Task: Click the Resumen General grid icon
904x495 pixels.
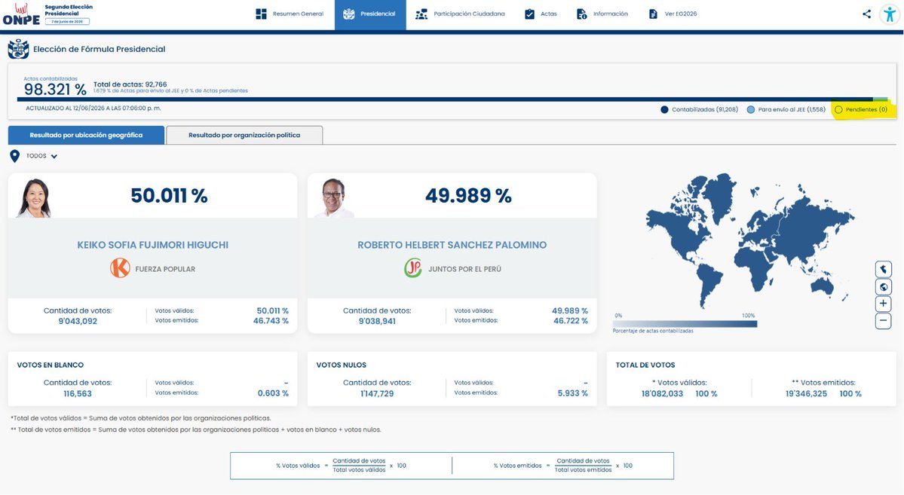Action: tap(261, 14)
